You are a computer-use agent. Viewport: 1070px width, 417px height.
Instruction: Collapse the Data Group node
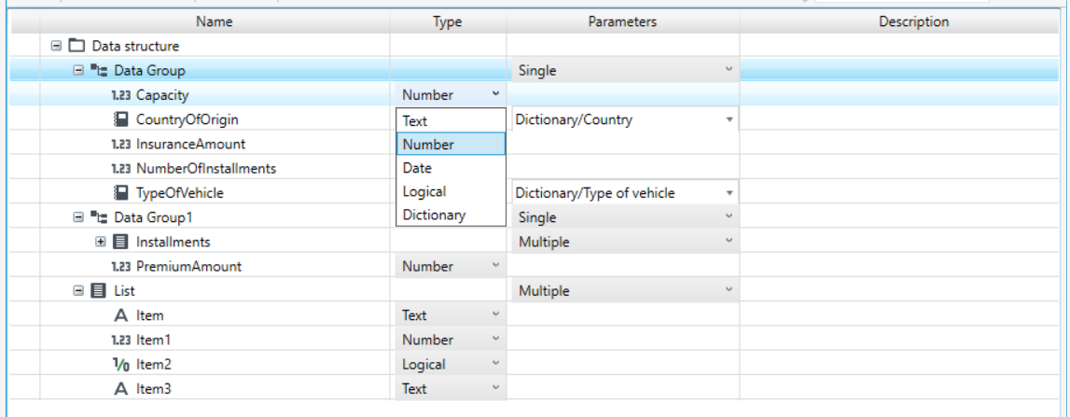tap(78, 70)
